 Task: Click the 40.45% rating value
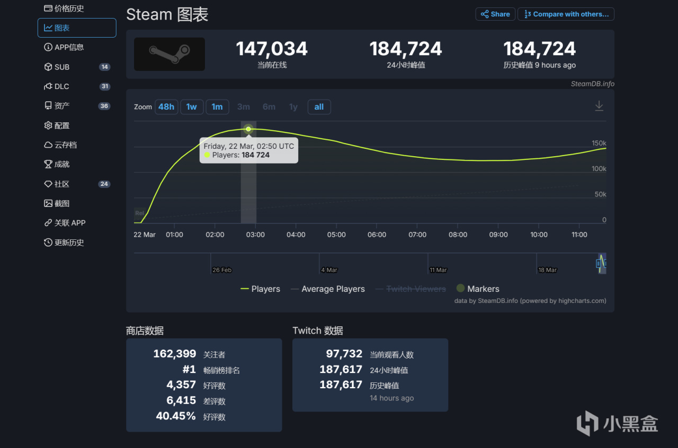click(x=176, y=416)
